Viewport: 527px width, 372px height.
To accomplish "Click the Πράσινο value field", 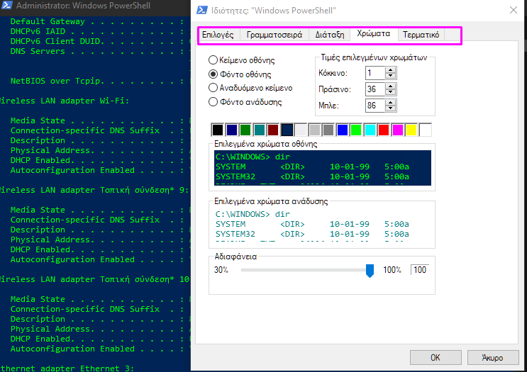I will pos(375,89).
